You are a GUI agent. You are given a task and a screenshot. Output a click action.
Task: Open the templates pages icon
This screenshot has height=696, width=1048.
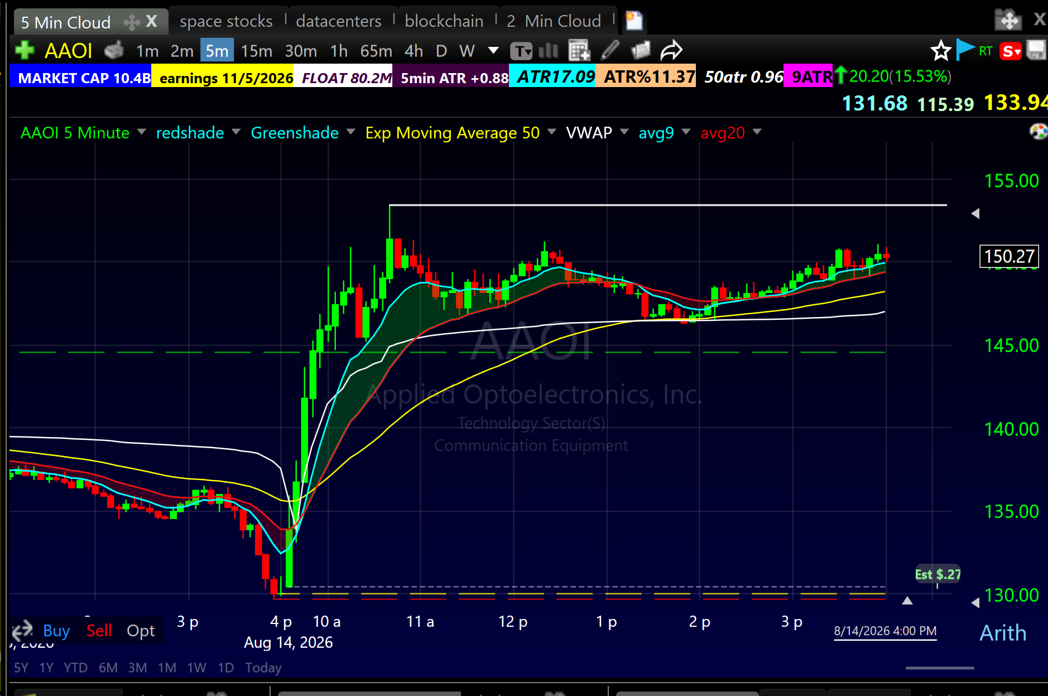coord(641,51)
